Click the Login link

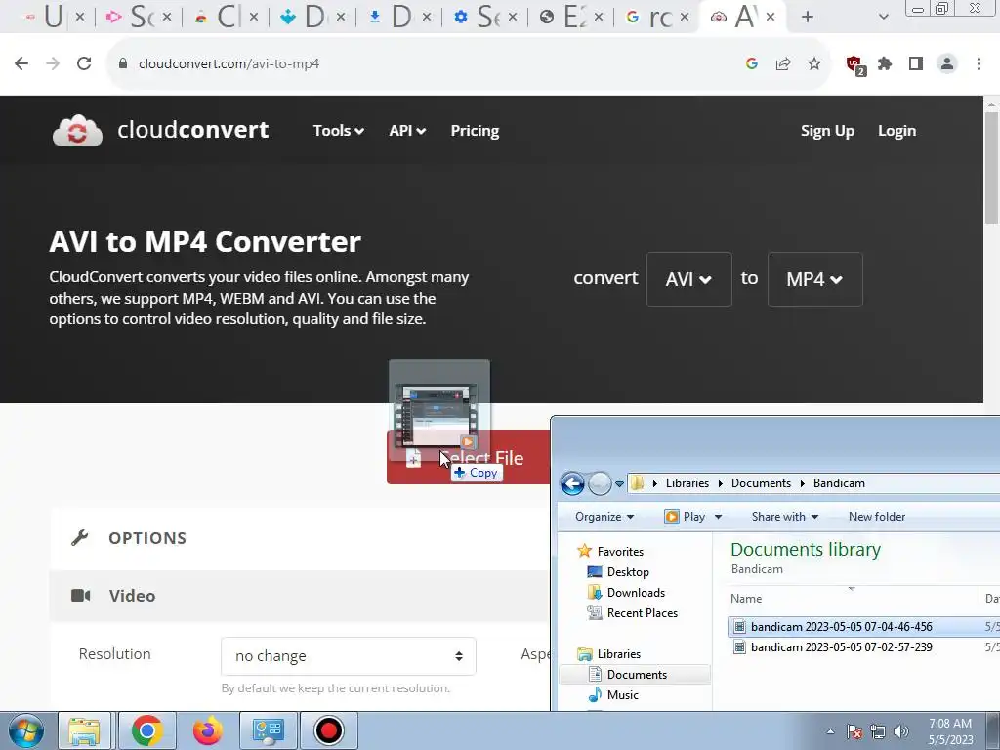tap(896, 131)
